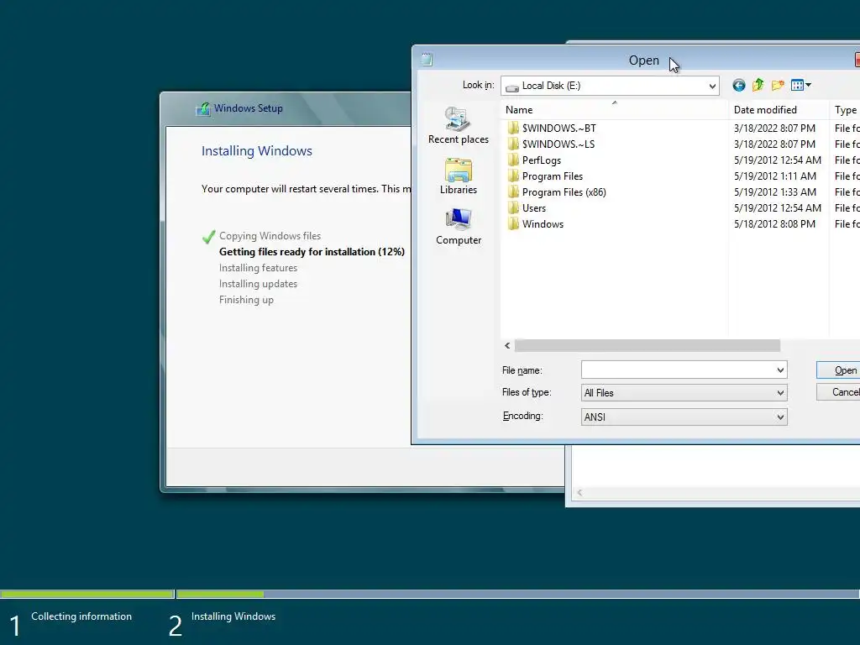860x645 pixels.
Task: Click the green checkmark beside Copying Windows files
Action: pos(208,237)
